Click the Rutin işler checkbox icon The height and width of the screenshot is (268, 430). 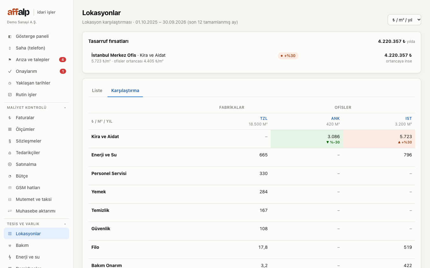[10, 95]
